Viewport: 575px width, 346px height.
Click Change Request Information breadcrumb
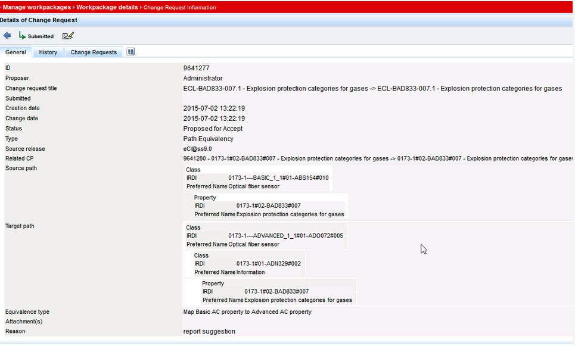[179, 8]
